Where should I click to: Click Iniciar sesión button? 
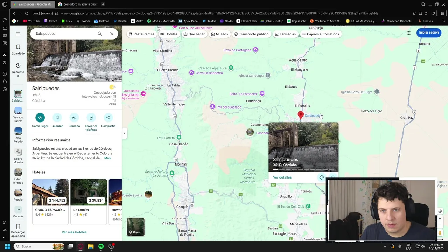point(429,33)
